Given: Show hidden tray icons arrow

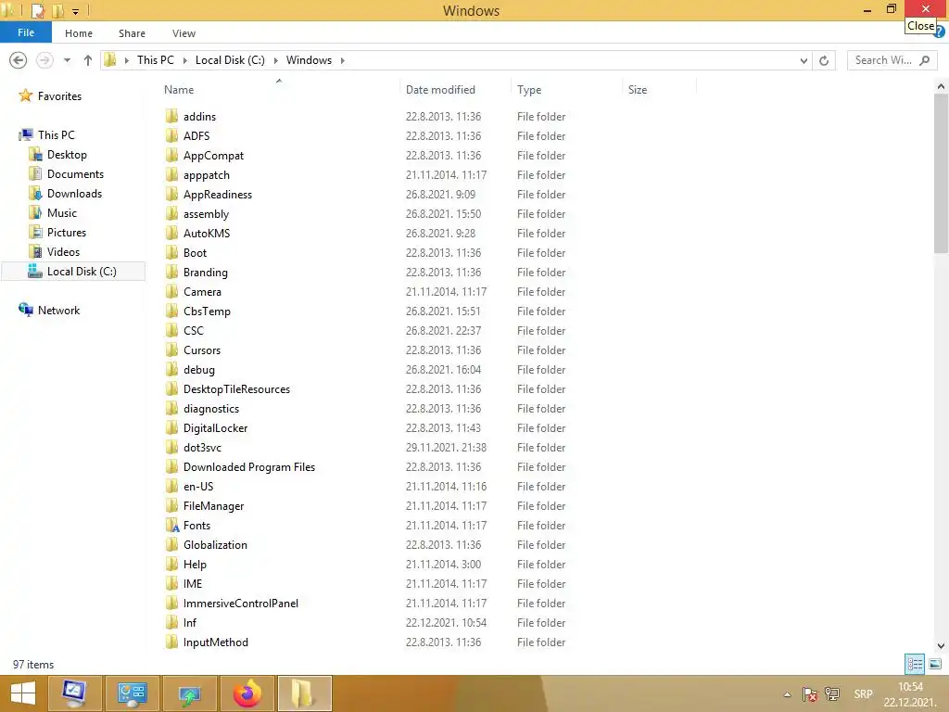Looking at the screenshot, I should [787, 694].
